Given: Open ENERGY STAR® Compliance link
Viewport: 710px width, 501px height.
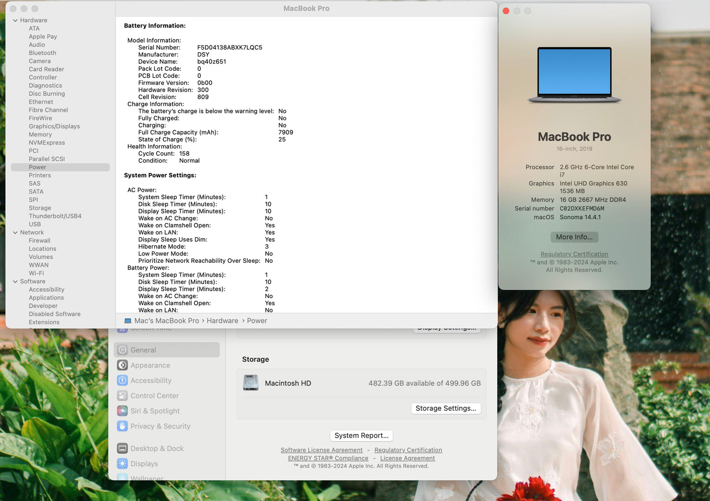Looking at the screenshot, I should click(328, 459).
